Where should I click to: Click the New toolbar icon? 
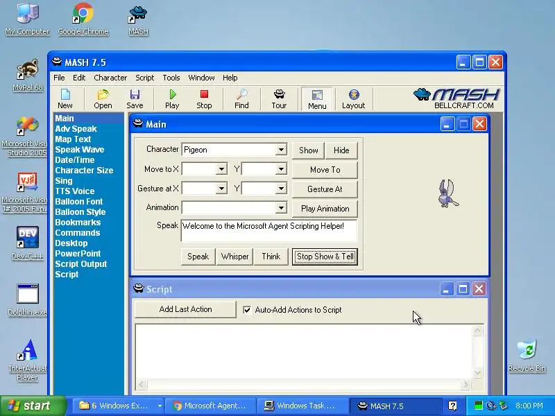point(65,99)
